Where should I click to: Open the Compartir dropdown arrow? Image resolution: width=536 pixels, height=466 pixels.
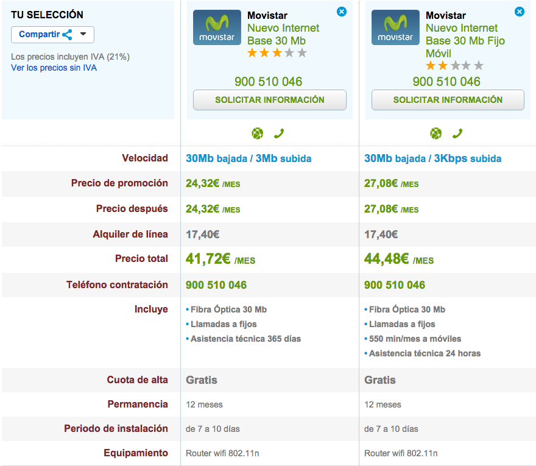[83, 34]
